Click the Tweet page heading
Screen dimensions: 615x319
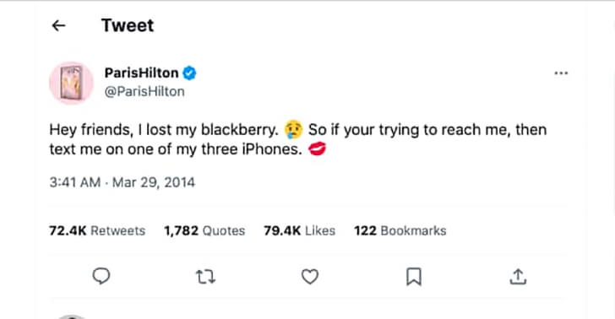[128, 26]
